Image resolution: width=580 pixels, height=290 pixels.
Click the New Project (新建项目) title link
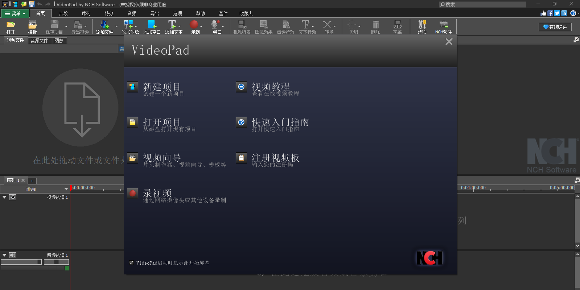coord(162,87)
